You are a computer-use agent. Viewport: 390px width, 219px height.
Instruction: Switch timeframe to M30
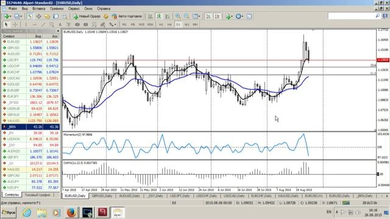click(x=150, y=24)
